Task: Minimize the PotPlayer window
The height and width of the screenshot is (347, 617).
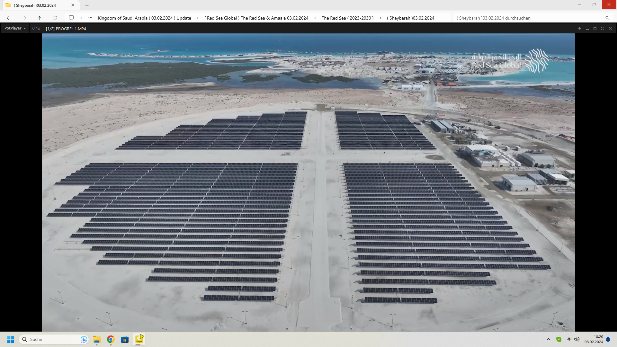Action: [x=587, y=28]
